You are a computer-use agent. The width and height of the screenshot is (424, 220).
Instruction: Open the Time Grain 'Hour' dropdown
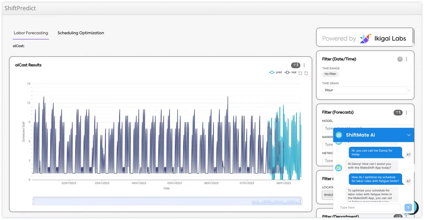[x=367, y=90]
